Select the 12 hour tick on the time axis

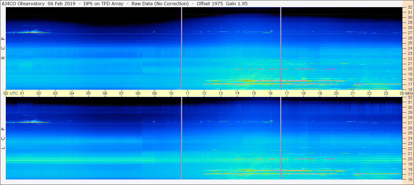click(x=204, y=93)
